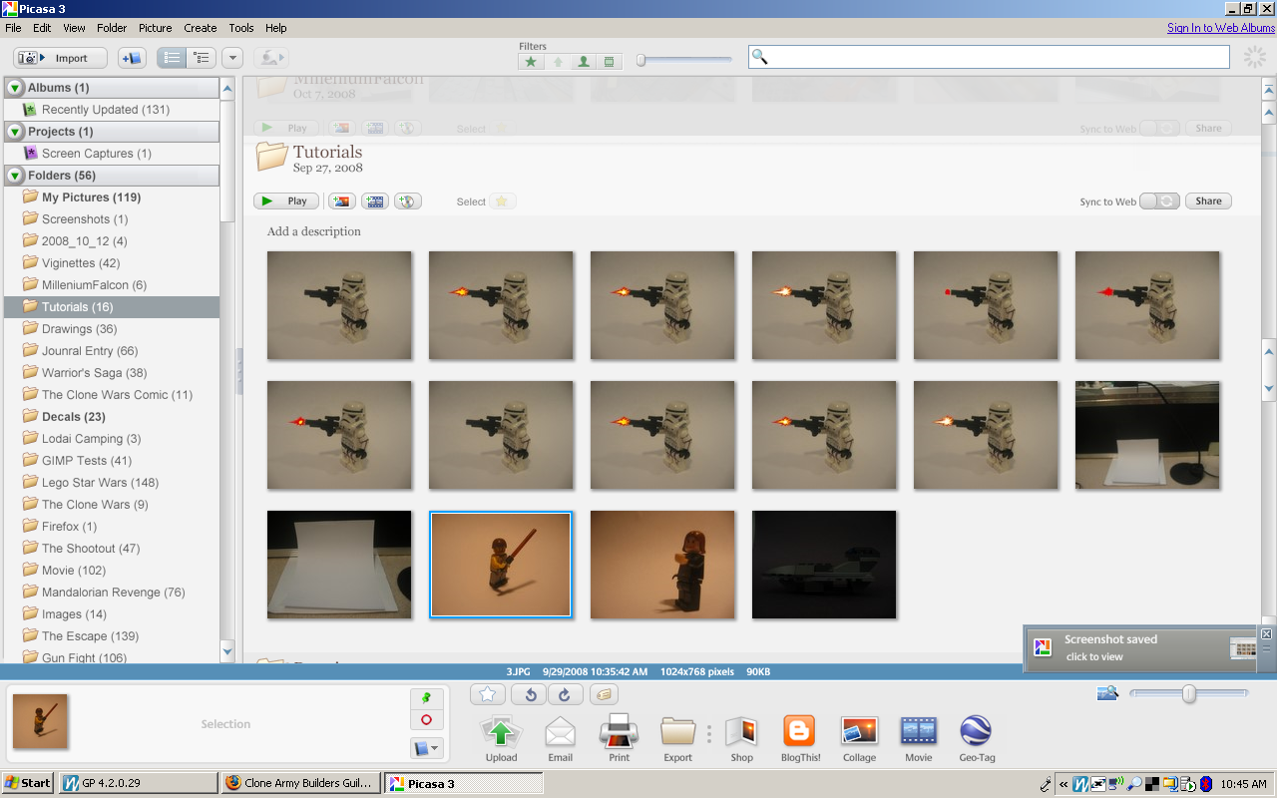The image size is (1277, 798).
Task: Launch the Geo-Tag tool
Action: (x=975, y=733)
